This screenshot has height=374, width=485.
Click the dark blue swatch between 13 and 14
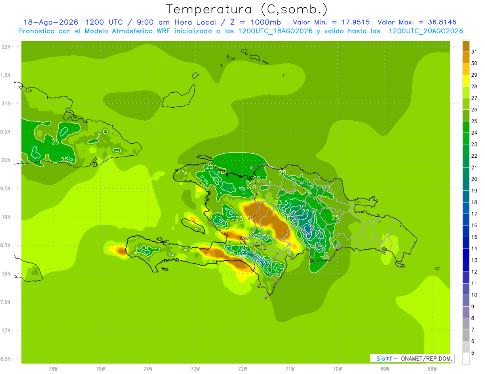click(466, 254)
